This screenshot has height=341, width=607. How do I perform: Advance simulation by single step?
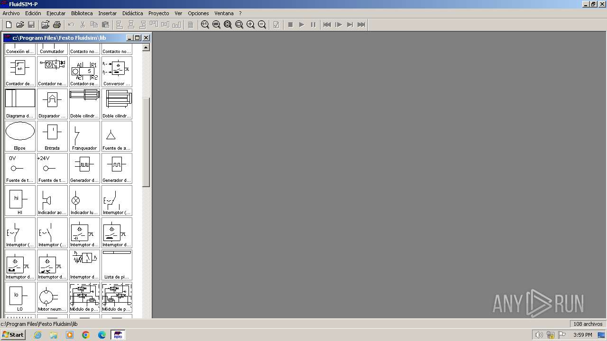coord(339,25)
